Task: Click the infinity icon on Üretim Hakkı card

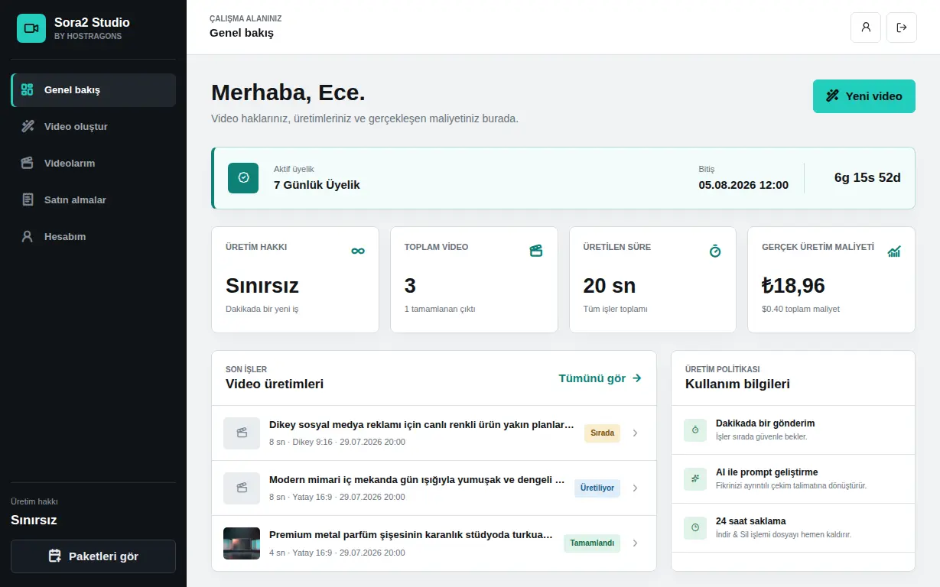Action: coord(358,251)
